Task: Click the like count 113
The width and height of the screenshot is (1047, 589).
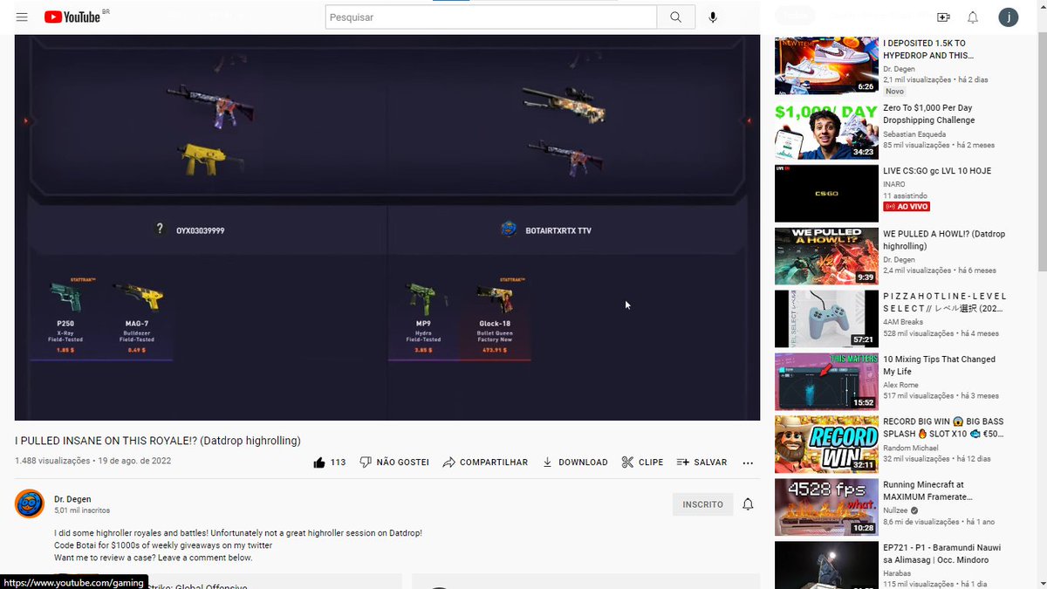Action: 339,462
